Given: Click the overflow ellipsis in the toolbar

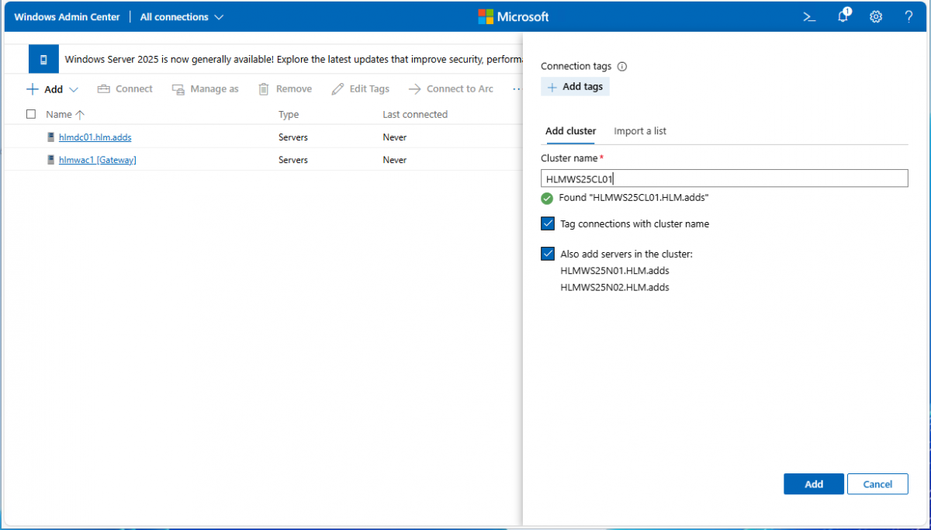Looking at the screenshot, I should coord(517,89).
